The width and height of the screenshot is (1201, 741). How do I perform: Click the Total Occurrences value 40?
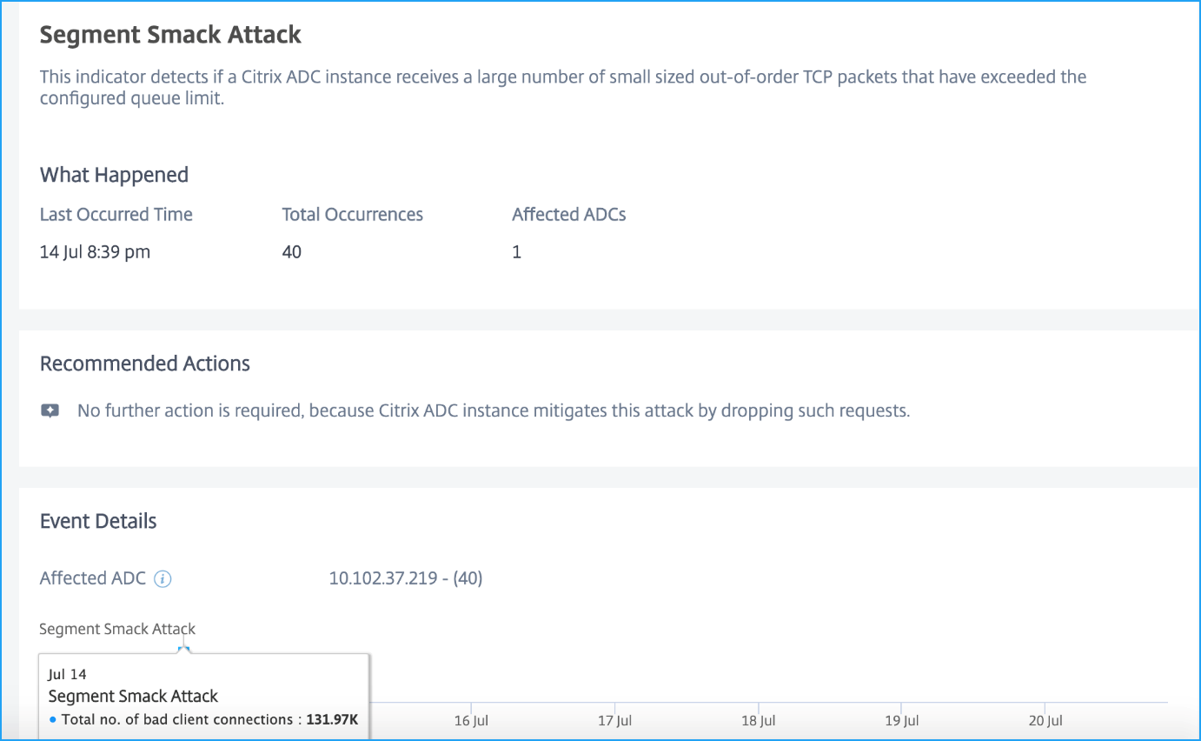(292, 253)
